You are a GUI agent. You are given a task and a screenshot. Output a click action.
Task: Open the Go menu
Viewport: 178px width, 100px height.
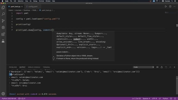point(31,1)
